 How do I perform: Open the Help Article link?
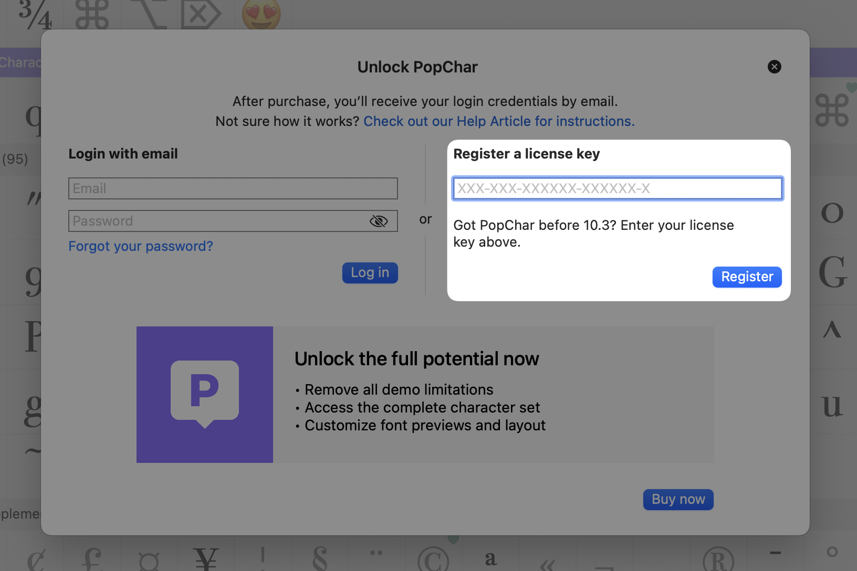click(x=498, y=121)
